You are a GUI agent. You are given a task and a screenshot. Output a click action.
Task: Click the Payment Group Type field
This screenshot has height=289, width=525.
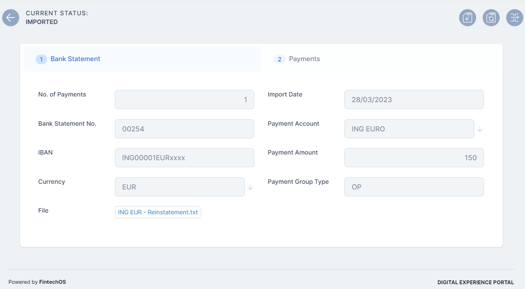tap(414, 187)
